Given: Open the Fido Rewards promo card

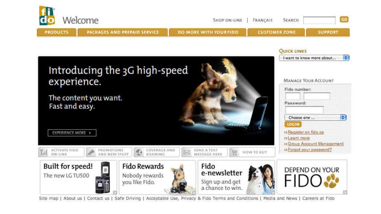Looking at the screenshot, I should click(x=157, y=177).
